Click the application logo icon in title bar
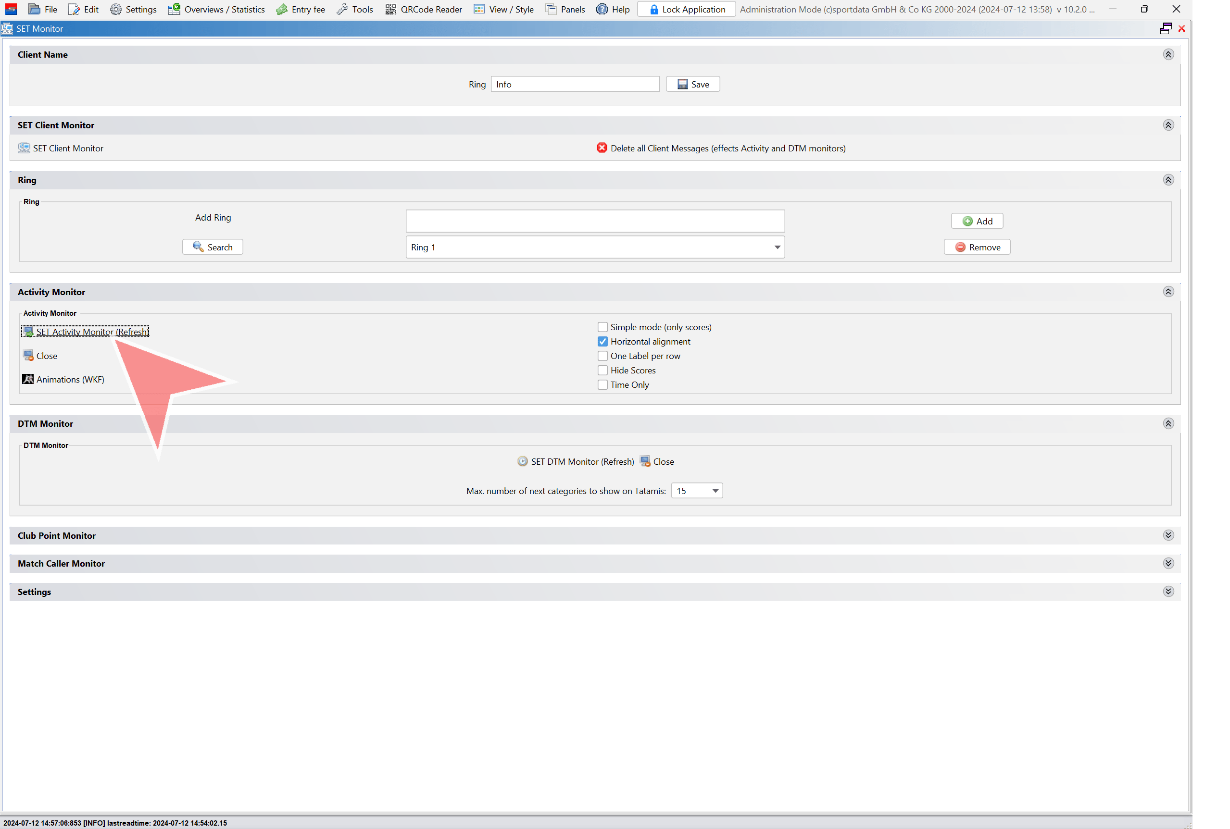This screenshot has height=829, width=1230. [11, 9]
